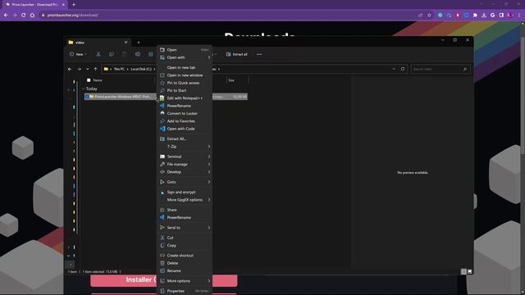Expand the Goto submenu
Image resolution: width=525 pixels, height=295 pixels.
coord(209,182)
